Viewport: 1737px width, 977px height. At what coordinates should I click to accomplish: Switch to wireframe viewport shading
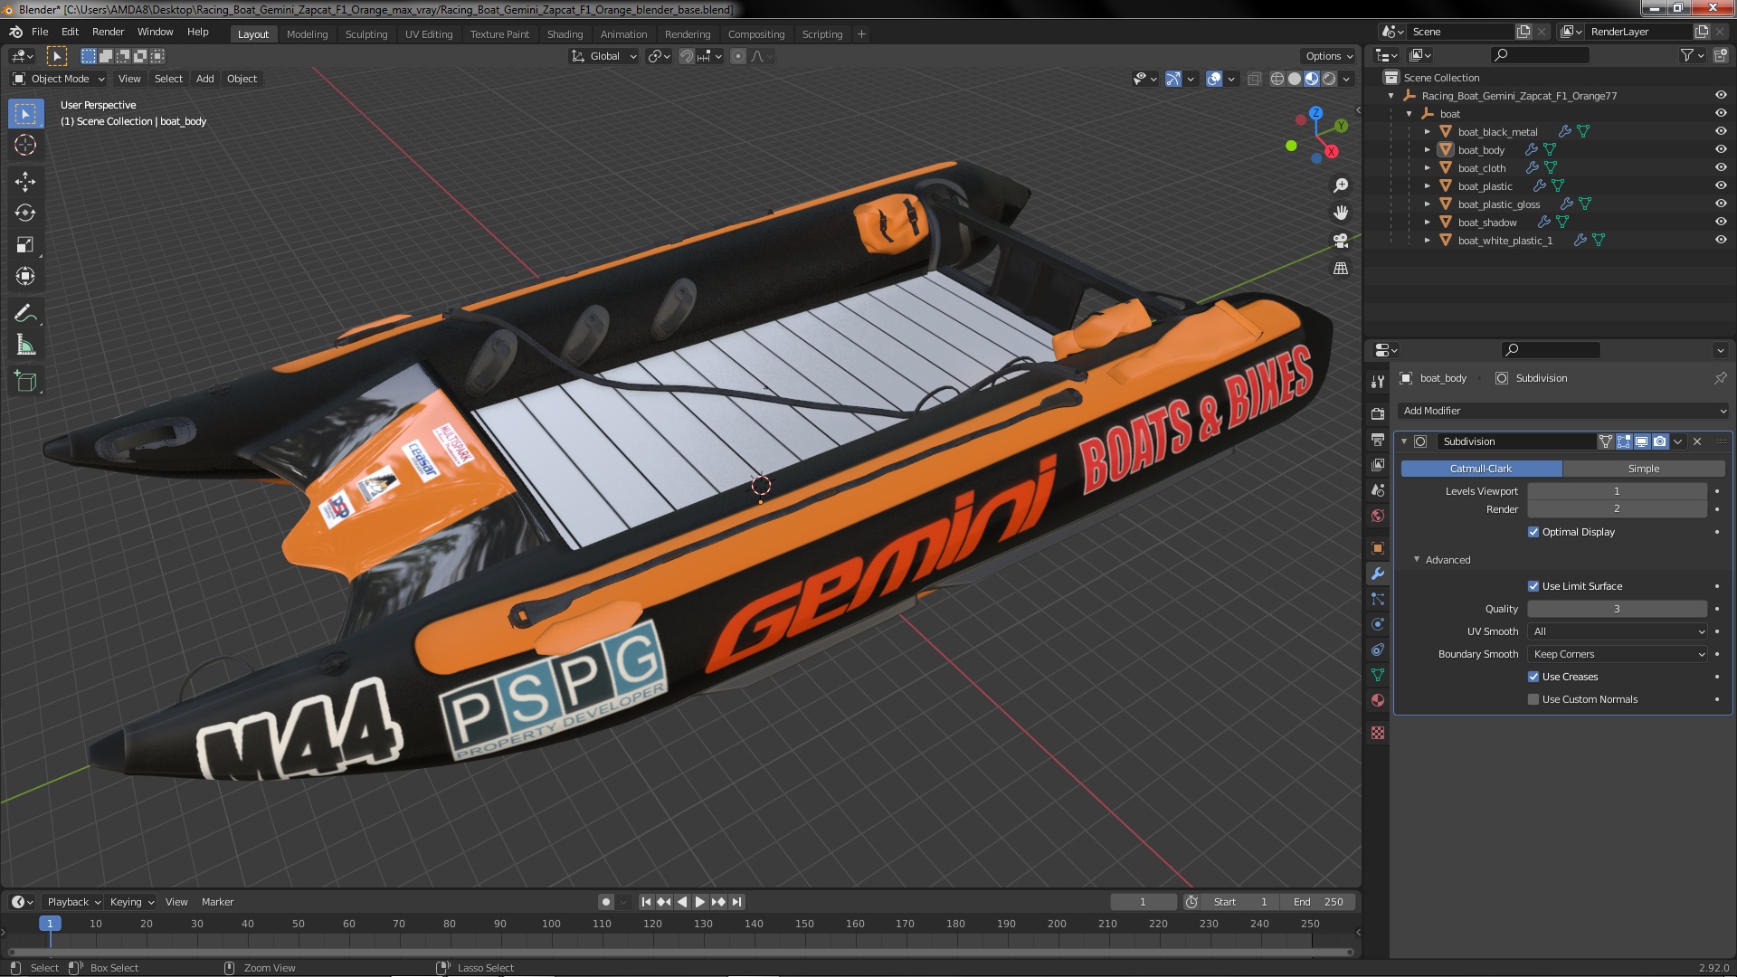click(x=1277, y=79)
